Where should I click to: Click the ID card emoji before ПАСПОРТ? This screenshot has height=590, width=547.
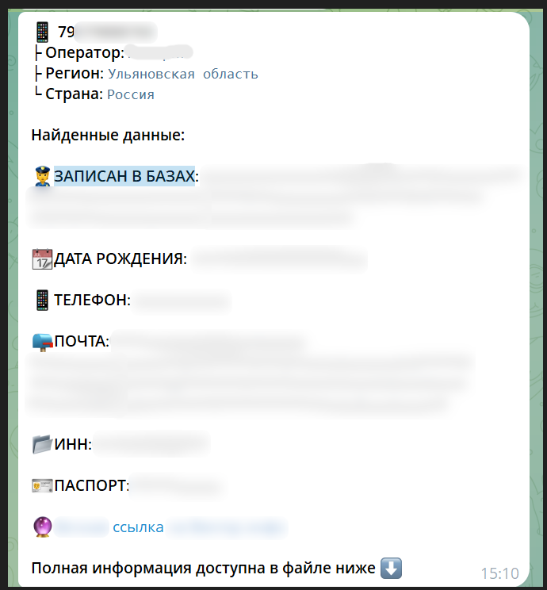click(42, 485)
